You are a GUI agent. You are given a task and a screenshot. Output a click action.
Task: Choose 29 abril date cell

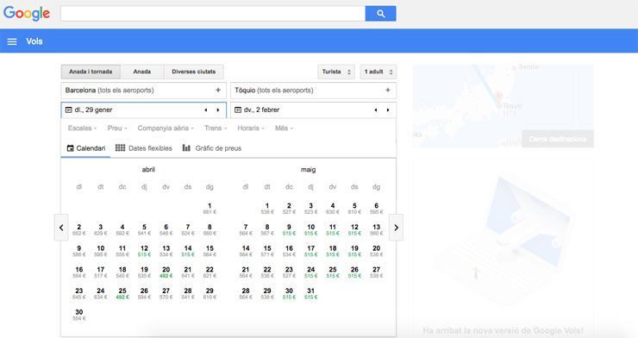pyautogui.click(x=210, y=293)
